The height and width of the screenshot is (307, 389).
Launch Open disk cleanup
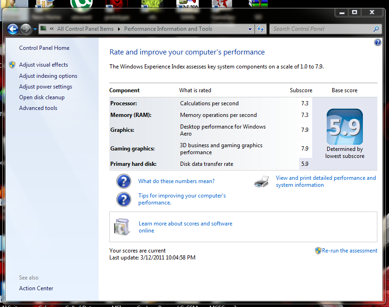(x=42, y=97)
